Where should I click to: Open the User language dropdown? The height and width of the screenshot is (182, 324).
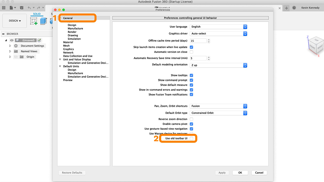click(218, 27)
